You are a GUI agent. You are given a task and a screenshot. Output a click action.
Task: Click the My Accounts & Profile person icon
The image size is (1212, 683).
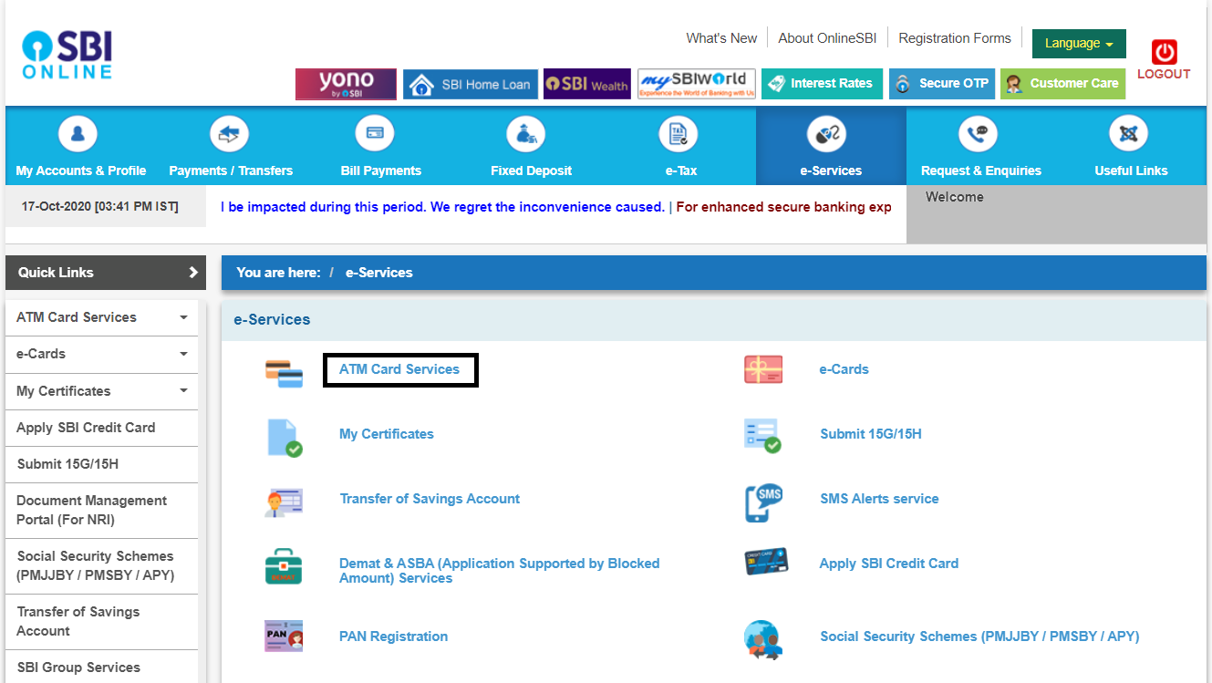(78, 135)
